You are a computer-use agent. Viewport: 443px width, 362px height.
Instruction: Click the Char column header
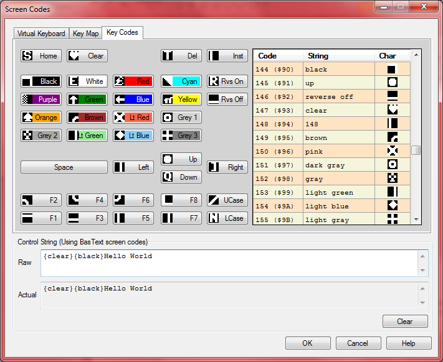click(x=393, y=56)
